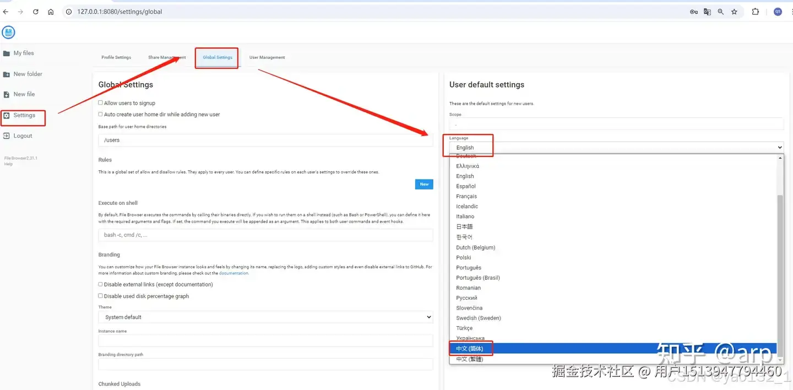Viewport: 793px width, 390px height.
Task: Click the translate page icon
Action: pos(707,12)
